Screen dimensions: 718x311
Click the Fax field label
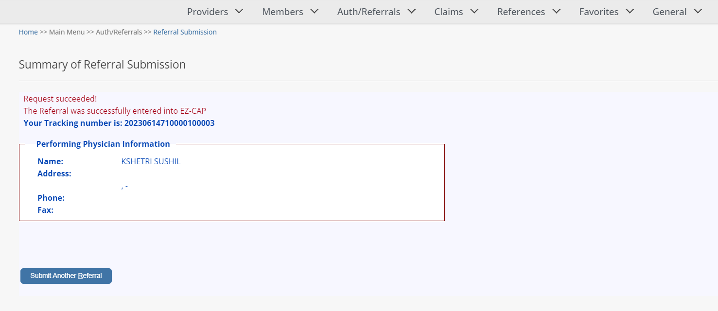click(46, 210)
